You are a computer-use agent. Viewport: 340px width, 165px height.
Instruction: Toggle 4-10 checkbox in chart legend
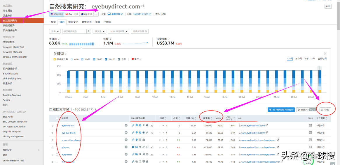pyautogui.click(x=72, y=59)
